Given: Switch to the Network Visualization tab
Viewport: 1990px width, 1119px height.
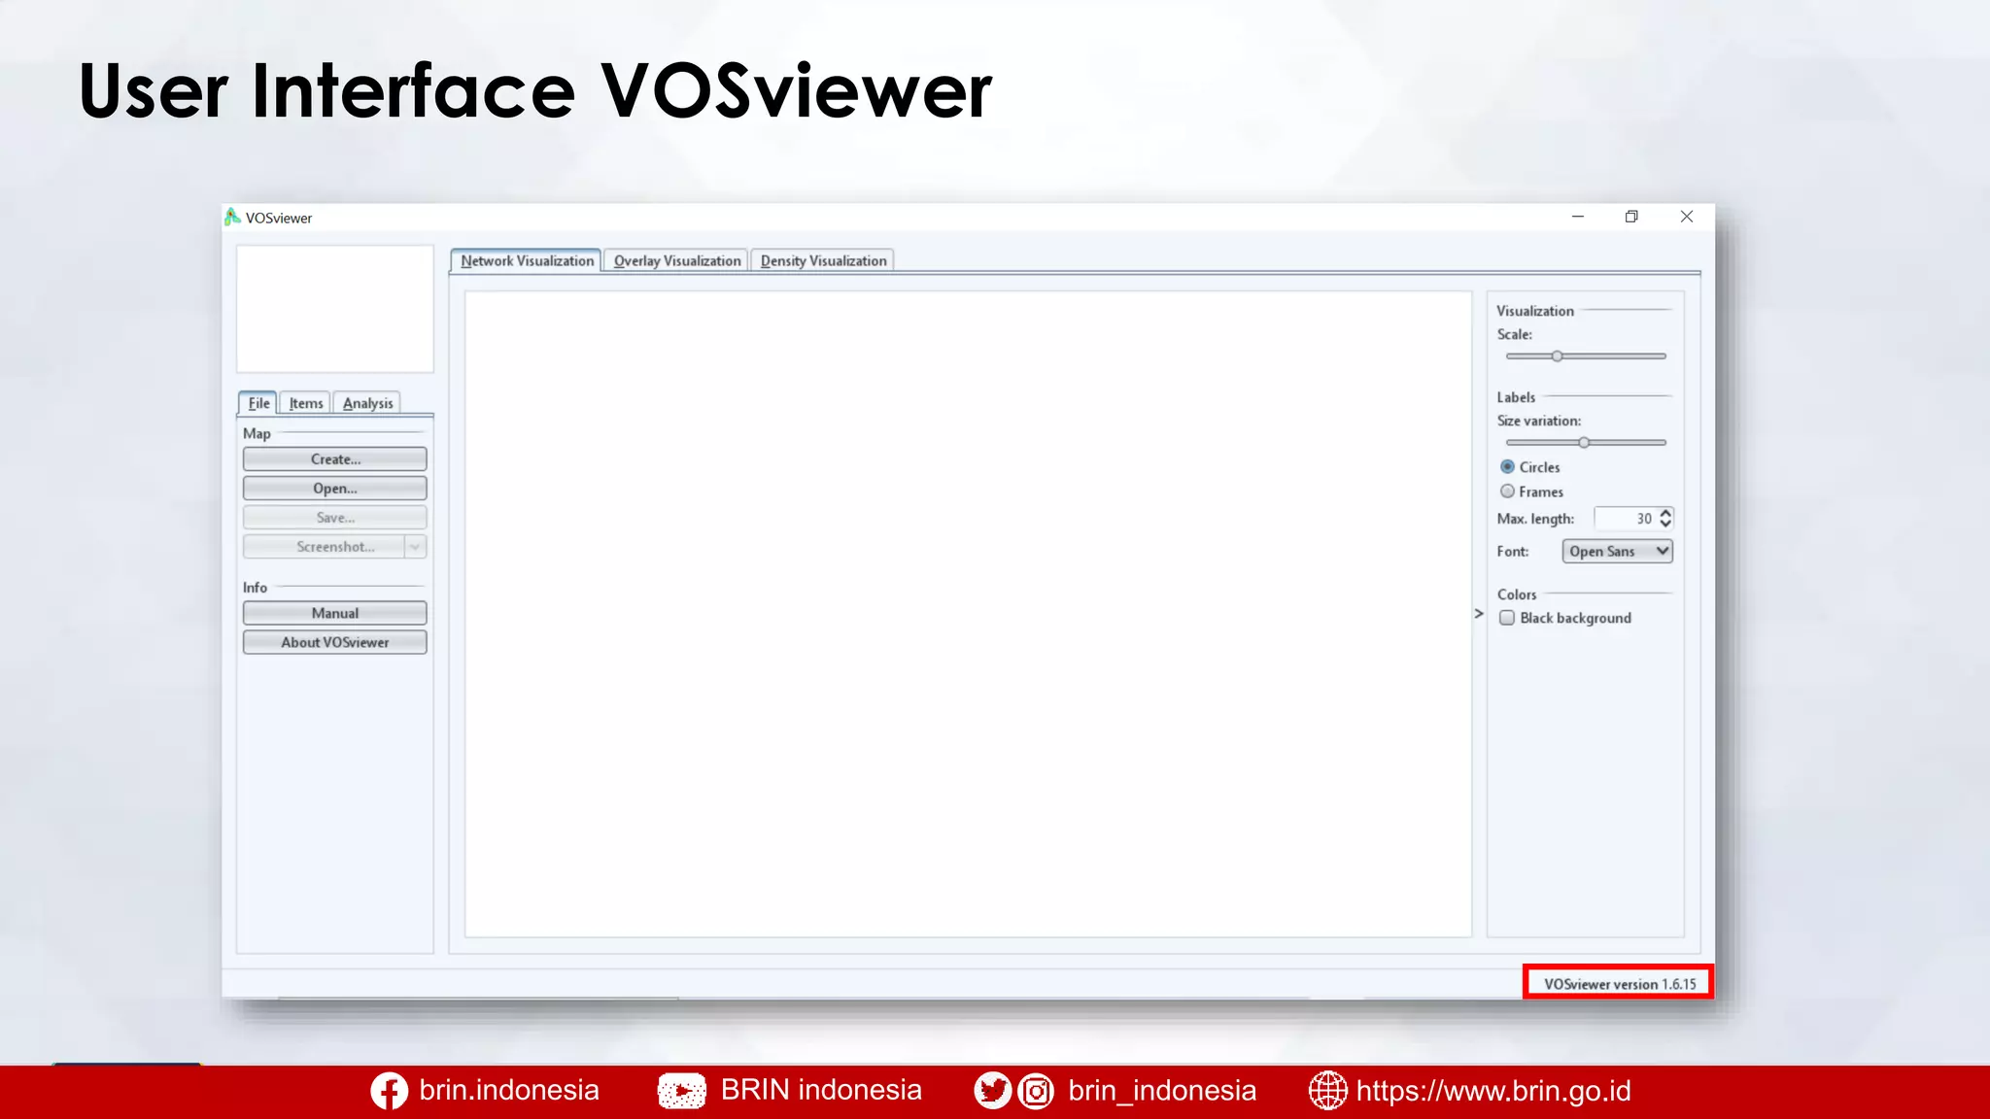Looking at the screenshot, I should [527, 260].
